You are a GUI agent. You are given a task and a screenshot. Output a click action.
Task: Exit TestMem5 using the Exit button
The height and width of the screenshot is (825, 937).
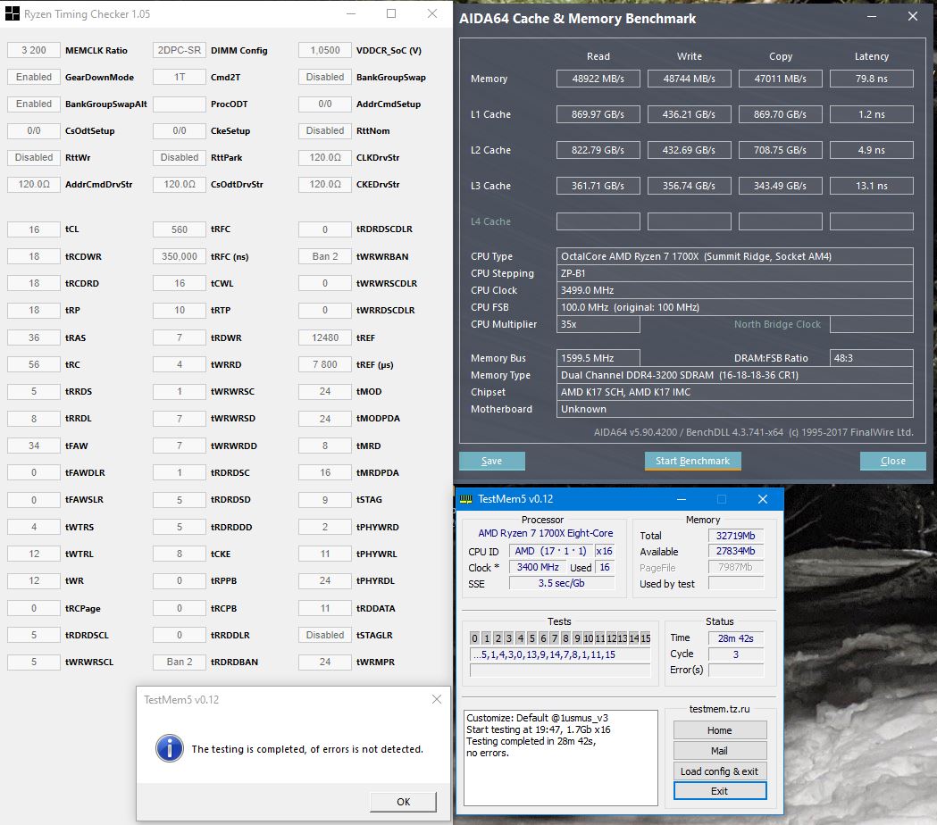[x=719, y=791]
